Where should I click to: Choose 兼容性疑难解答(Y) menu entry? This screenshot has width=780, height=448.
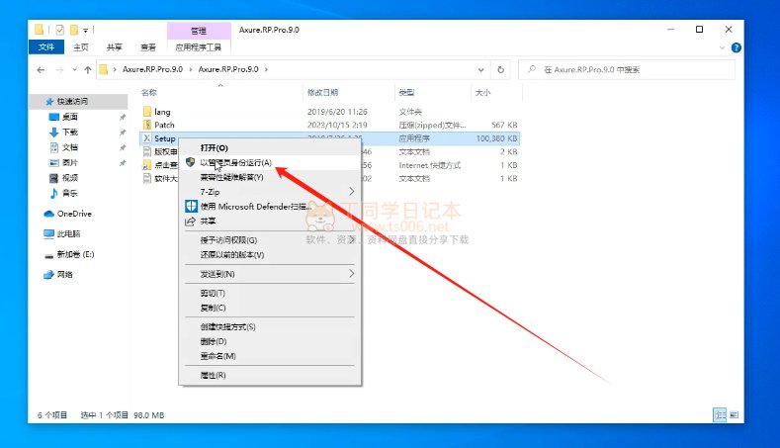click(x=270, y=177)
